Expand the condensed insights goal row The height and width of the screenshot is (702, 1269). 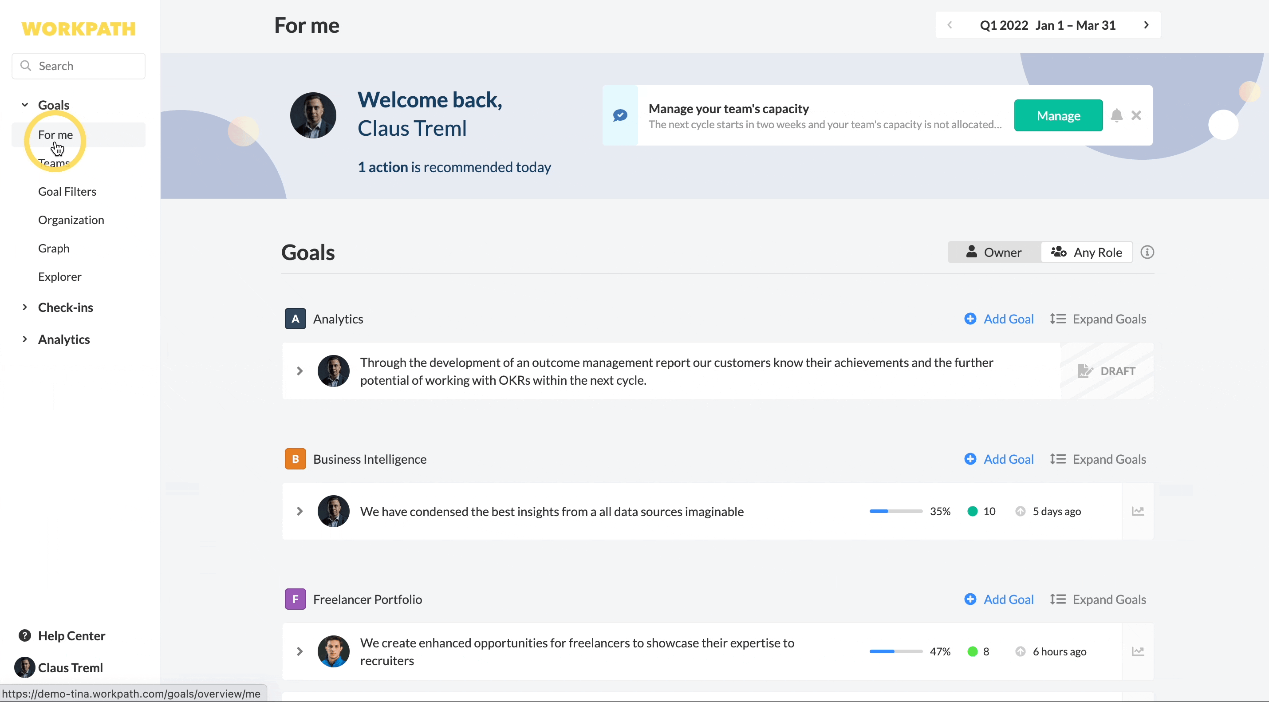pyautogui.click(x=300, y=511)
